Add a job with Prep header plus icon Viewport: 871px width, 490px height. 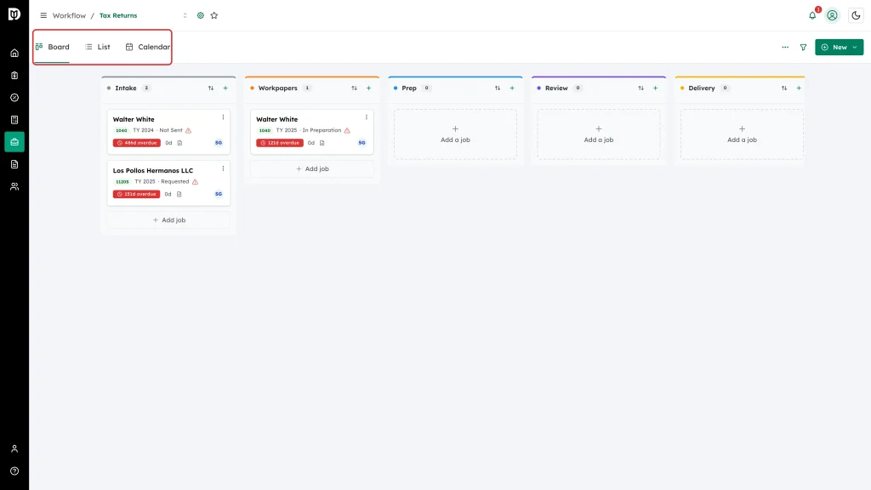click(512, 88)
